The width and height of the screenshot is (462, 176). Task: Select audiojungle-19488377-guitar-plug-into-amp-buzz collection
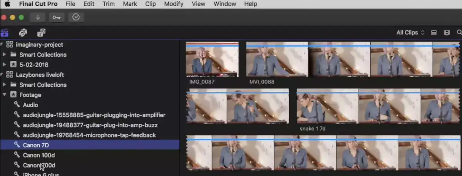[90, 125]
